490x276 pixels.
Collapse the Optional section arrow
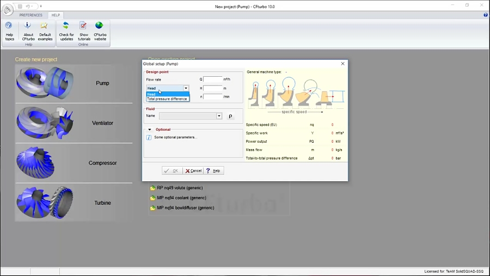point(149,130)
